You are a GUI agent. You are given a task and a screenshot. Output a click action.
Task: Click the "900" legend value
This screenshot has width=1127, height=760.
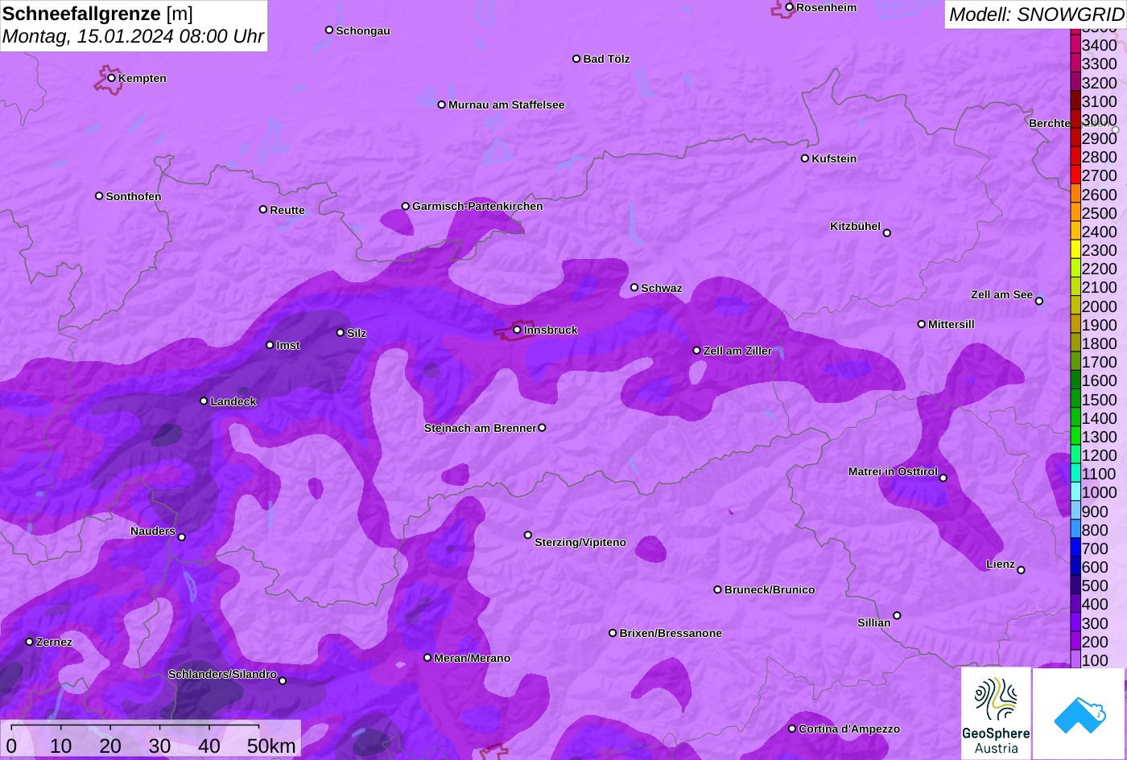coord(1095,511)
